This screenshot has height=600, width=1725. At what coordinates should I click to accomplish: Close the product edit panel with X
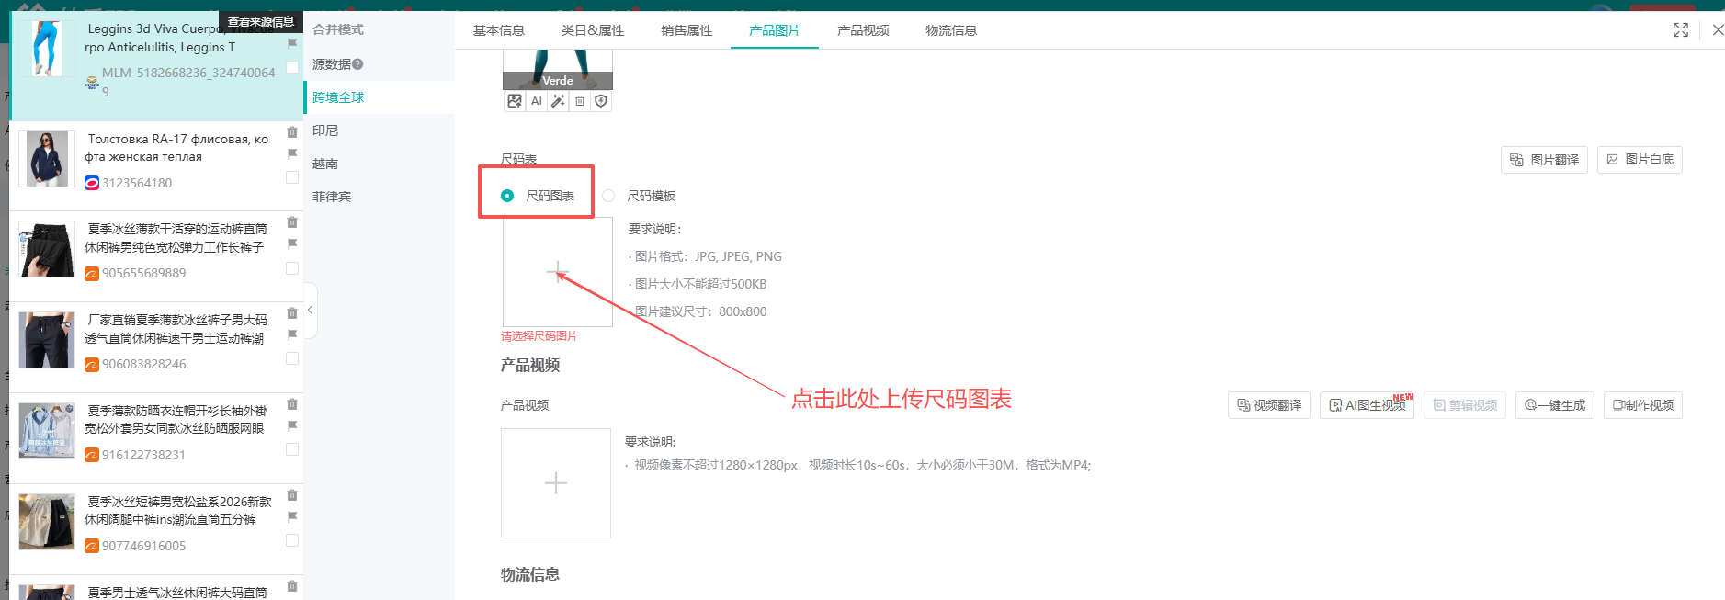point(1718,30)
